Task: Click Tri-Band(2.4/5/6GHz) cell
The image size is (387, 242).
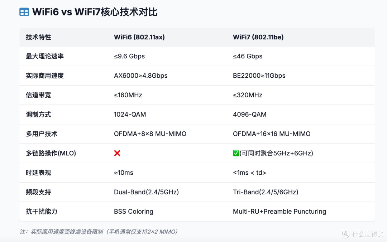Action: (x=266, y=192)
